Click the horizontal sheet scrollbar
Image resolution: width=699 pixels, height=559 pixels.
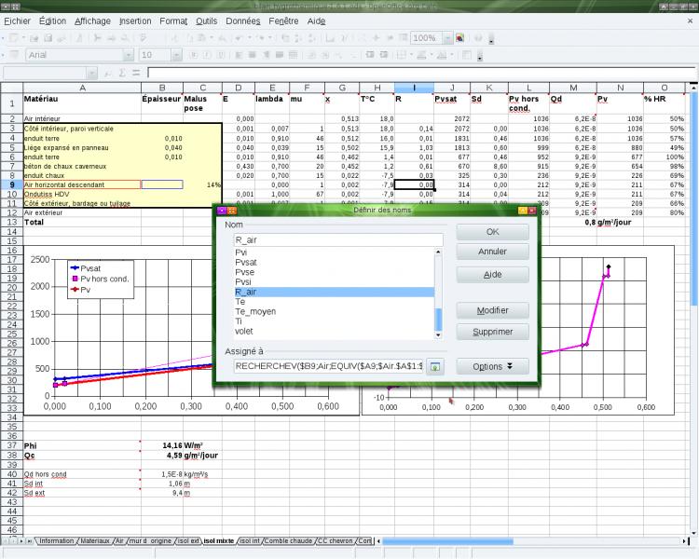[x=447, y=541]
